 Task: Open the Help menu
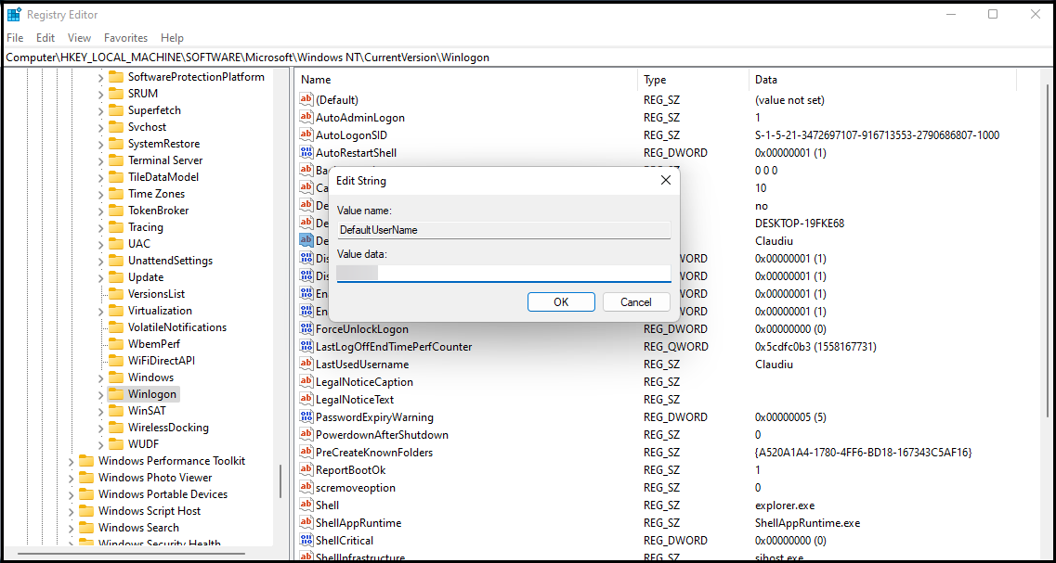(173, 38)
